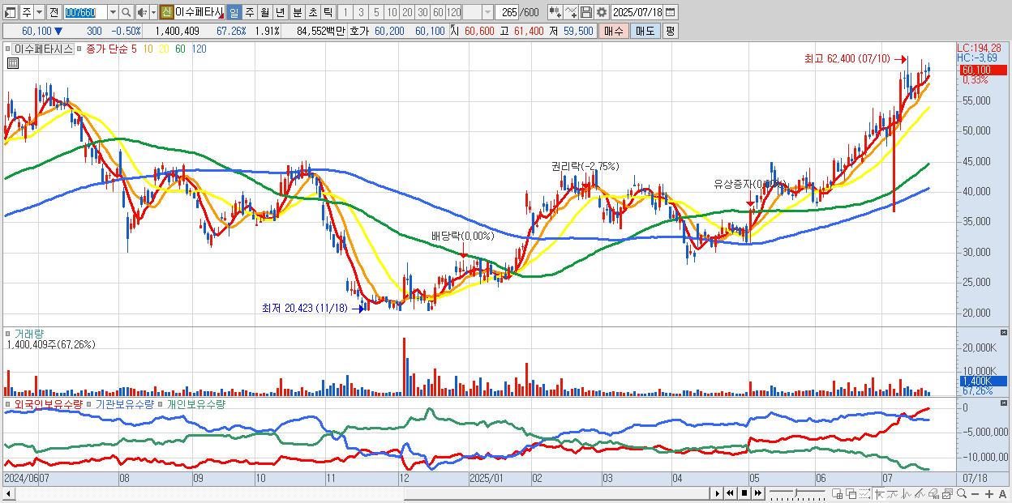Click the 개인보유수량 legend label
The image size is (1012, 503).
coord(195,403)
